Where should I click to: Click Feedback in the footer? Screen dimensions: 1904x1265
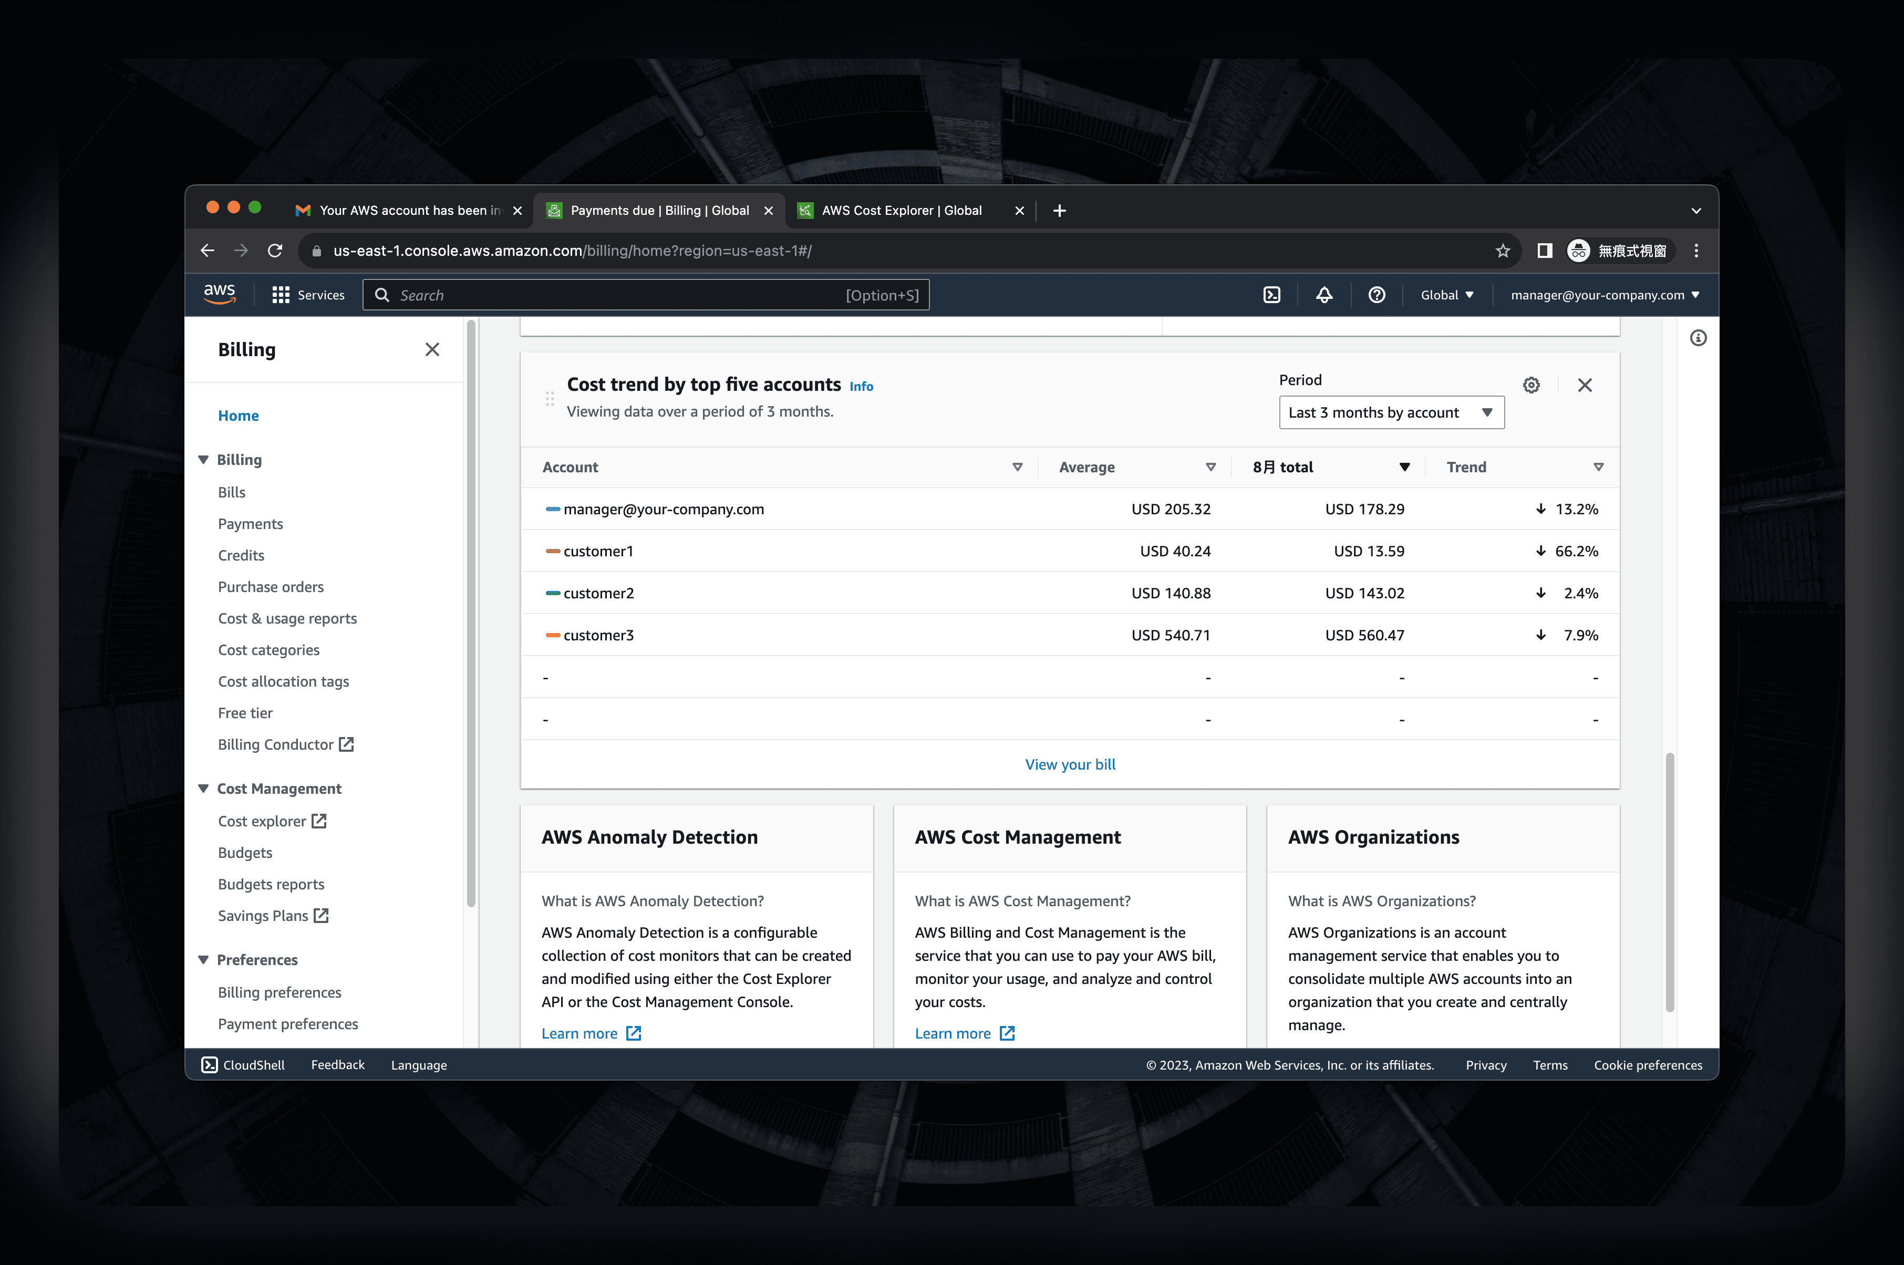coord(337,1065)
